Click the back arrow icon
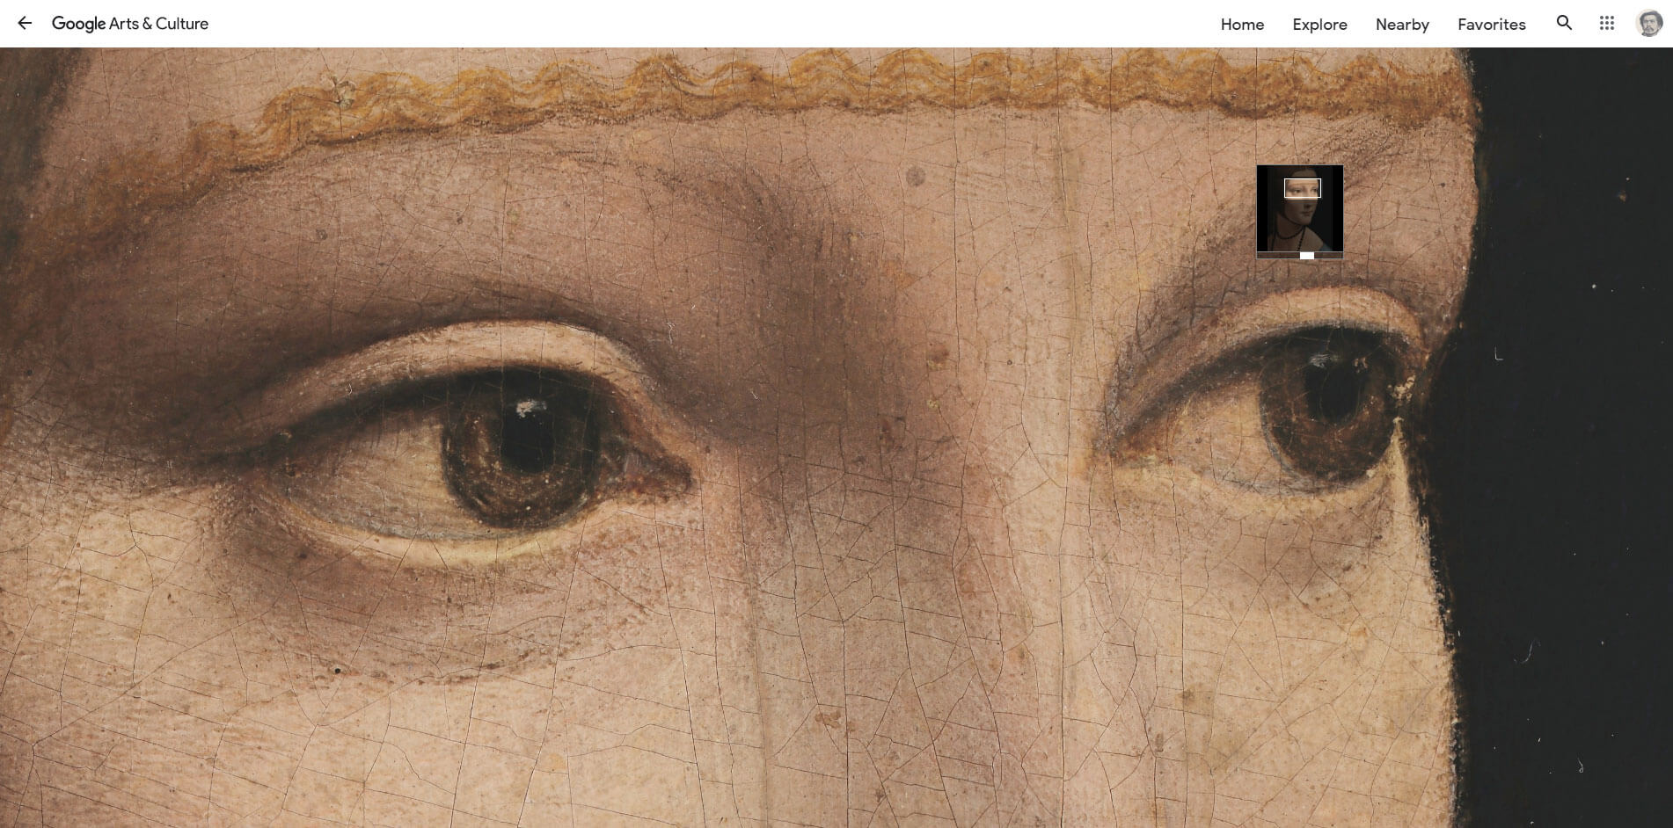The image size is (1673, 828). click(25, 24)
